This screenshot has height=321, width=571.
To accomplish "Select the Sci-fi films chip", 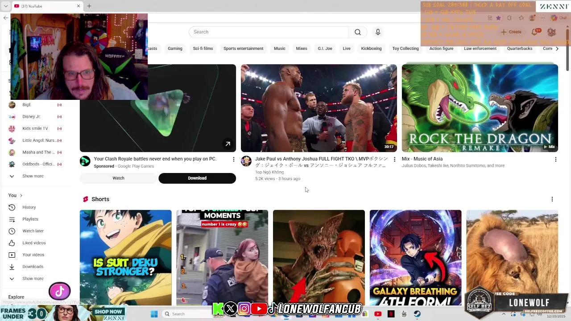I will click(203, 49).
